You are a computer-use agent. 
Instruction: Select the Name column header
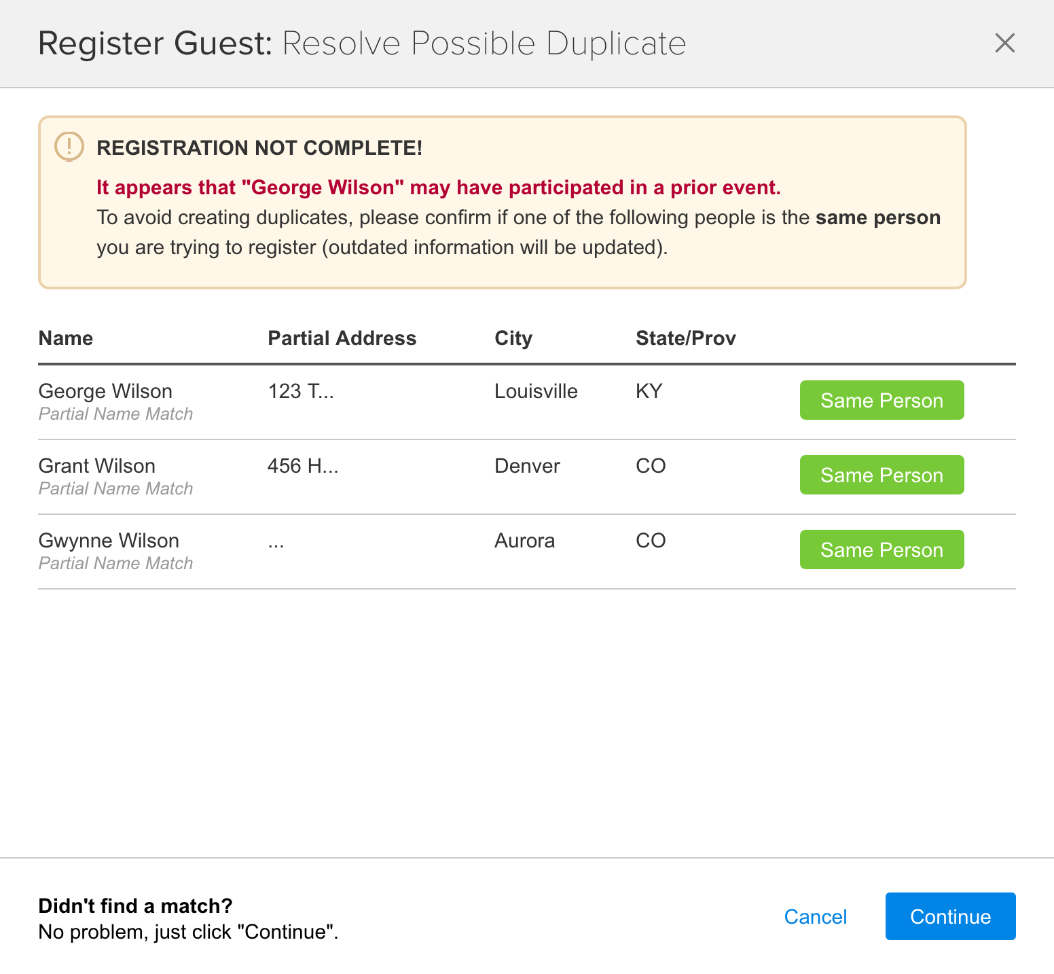pyautogui.click(x=65, y=338)
